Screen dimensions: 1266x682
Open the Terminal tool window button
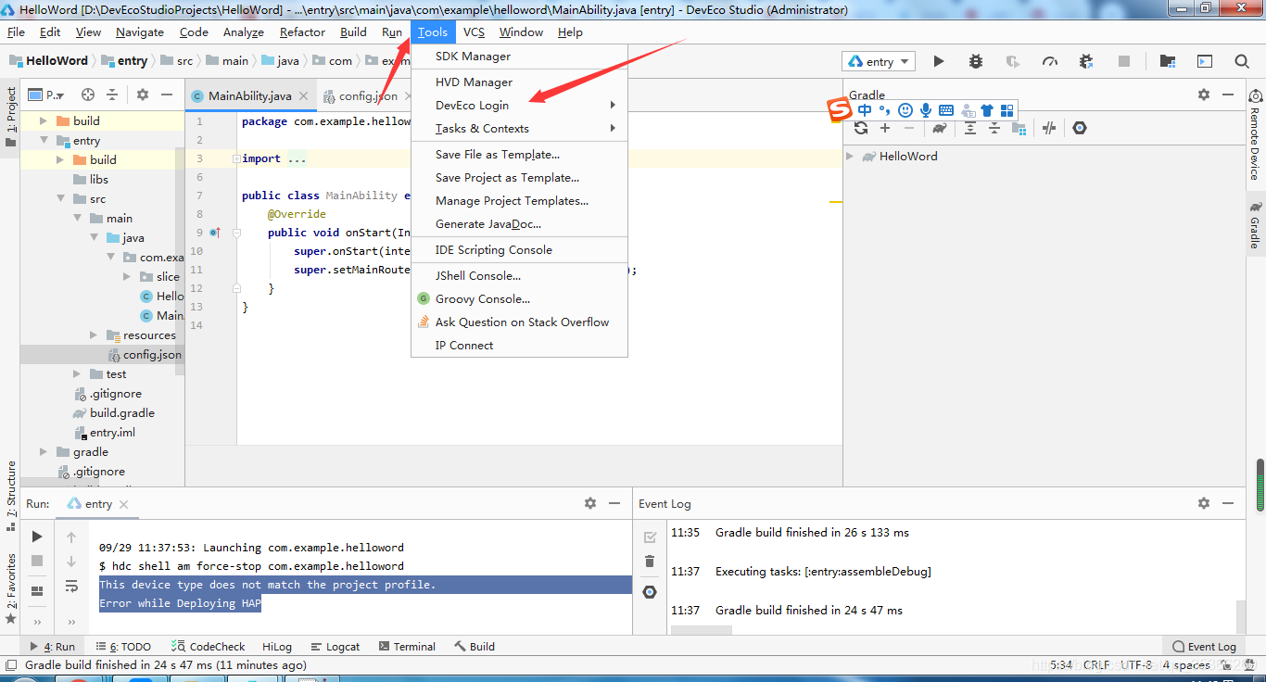(406, 647)
